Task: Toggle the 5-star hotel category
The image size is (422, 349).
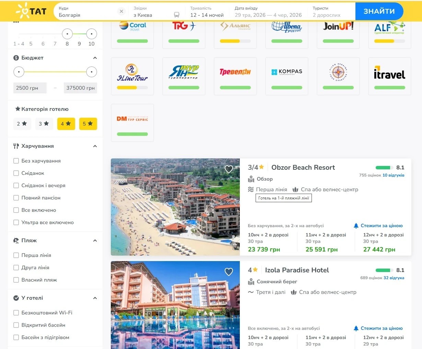Action: [x=88, y=124]
